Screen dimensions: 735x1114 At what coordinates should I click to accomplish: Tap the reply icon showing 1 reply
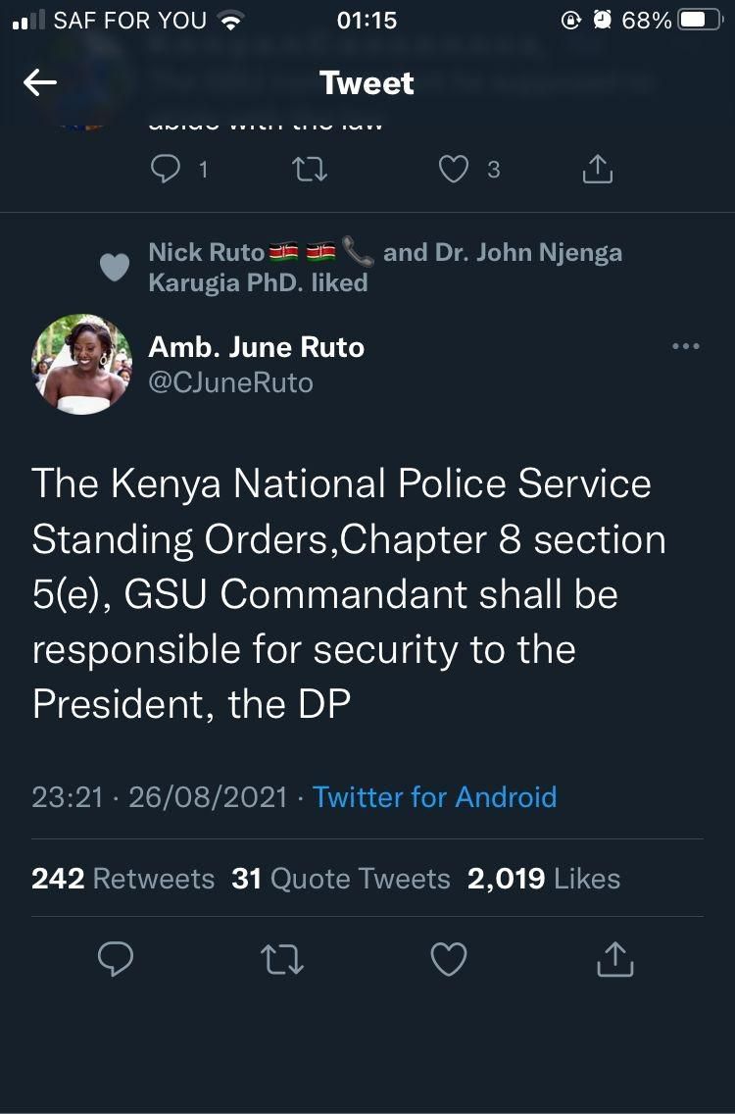167,169
